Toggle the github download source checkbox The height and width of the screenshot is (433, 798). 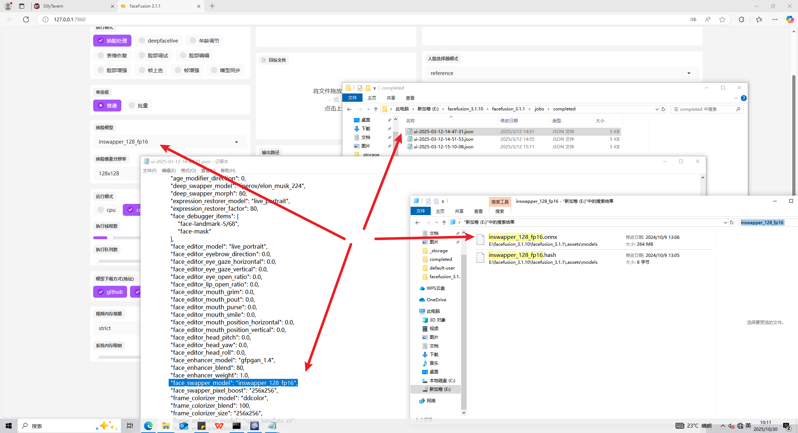tap(101, 292)
